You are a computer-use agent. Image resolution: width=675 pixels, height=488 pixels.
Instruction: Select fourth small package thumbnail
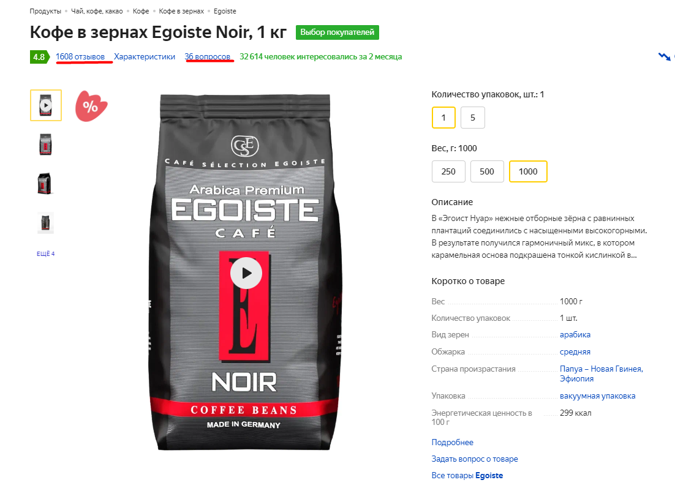click(45, 223)
